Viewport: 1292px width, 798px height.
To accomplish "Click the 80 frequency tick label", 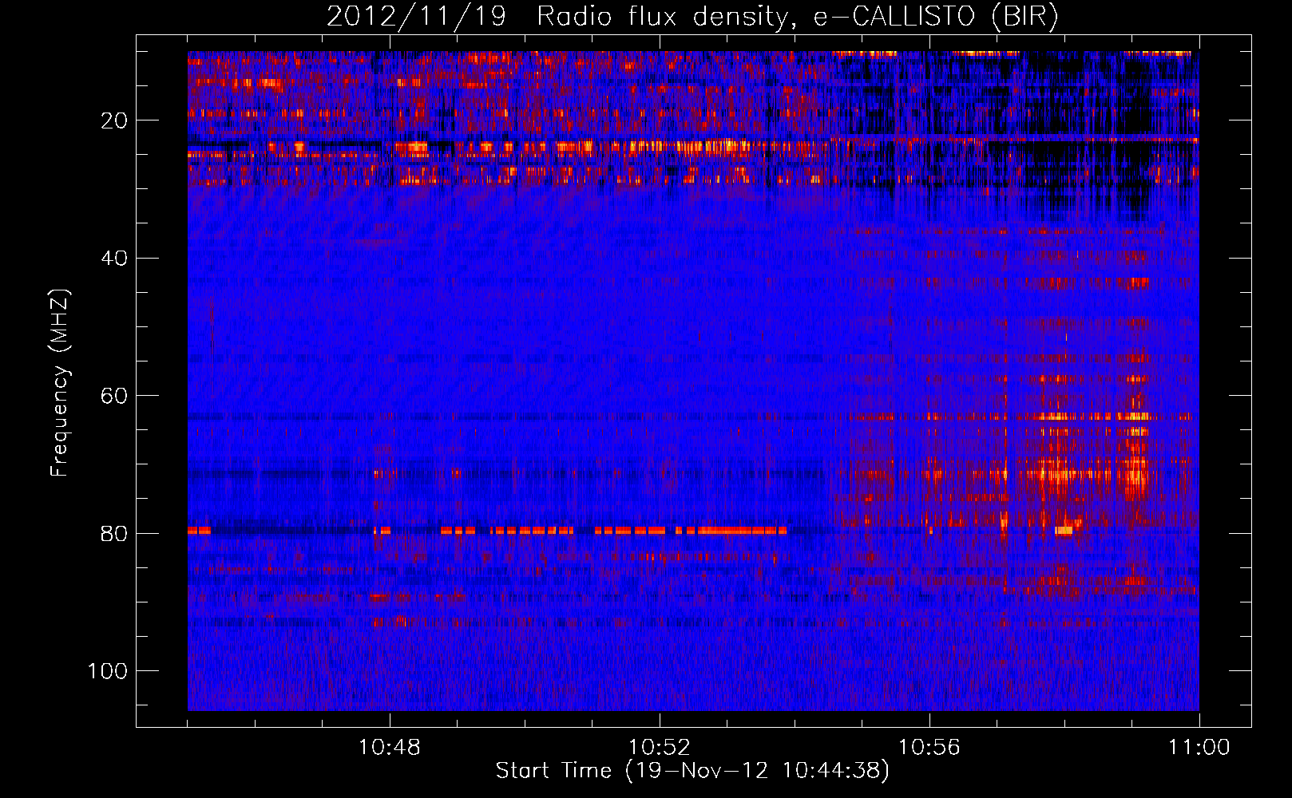I will 114,533.
